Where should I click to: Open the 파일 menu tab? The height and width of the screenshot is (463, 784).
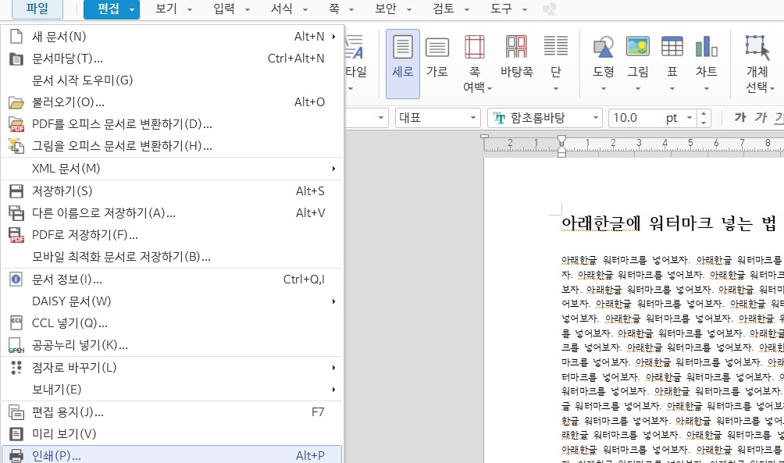(x=37, y=9)
